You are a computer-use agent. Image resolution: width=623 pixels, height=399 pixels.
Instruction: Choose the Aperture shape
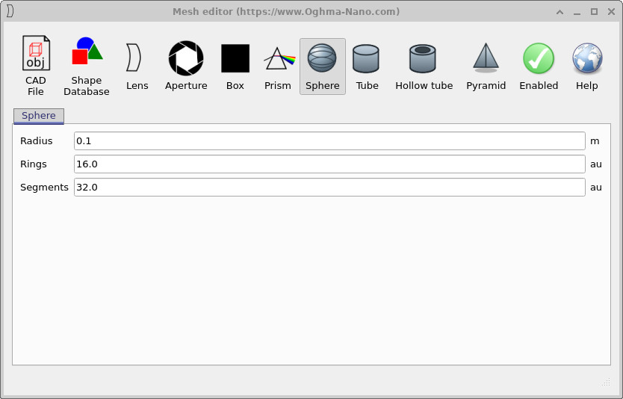(x=186, y=66)
